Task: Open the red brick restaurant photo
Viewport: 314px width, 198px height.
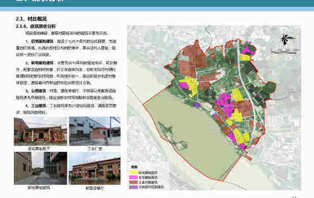Action: pyautogui.click(x=95, y=168)
